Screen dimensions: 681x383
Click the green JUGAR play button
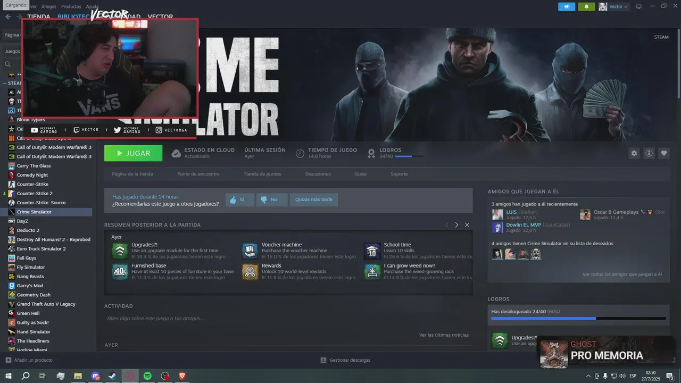(134, 153)
